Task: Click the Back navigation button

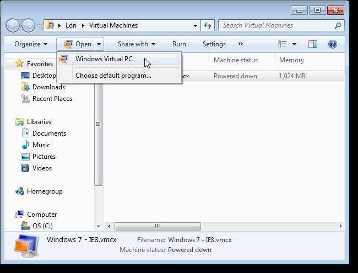Action: click(x=13, y=25)
